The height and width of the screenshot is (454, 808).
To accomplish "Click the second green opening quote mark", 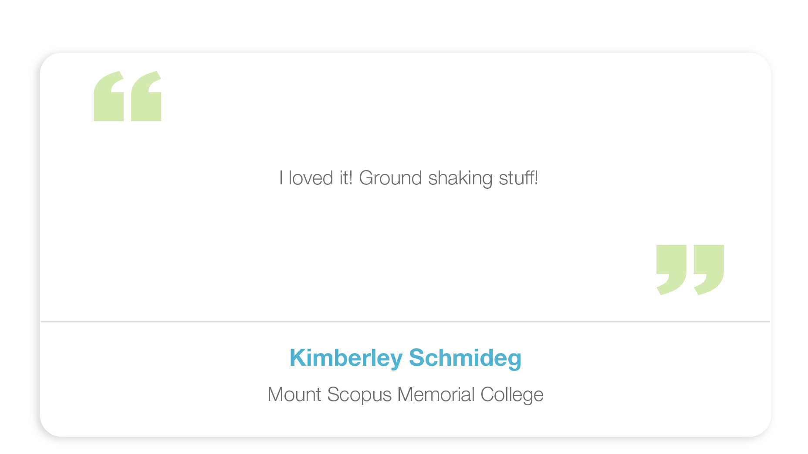I will point(146,96).
